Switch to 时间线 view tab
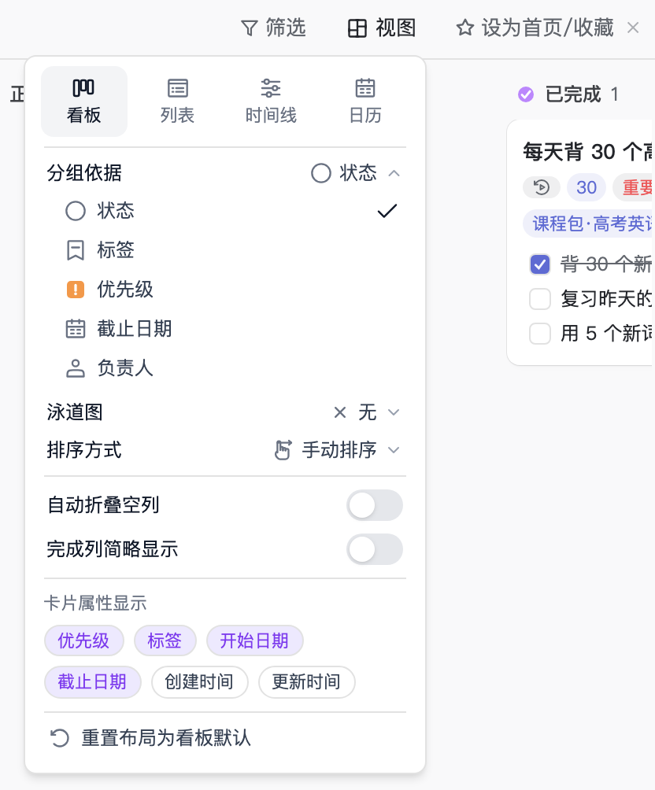This screenshot has width=655, height=790. point(271,102)
